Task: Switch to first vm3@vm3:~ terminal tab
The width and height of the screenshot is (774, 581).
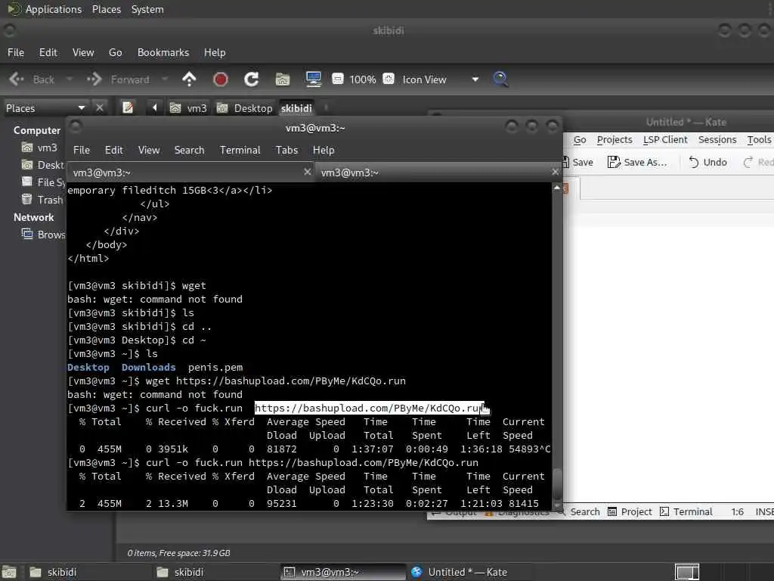Action: pyautogui.click(x=190, y=172)
